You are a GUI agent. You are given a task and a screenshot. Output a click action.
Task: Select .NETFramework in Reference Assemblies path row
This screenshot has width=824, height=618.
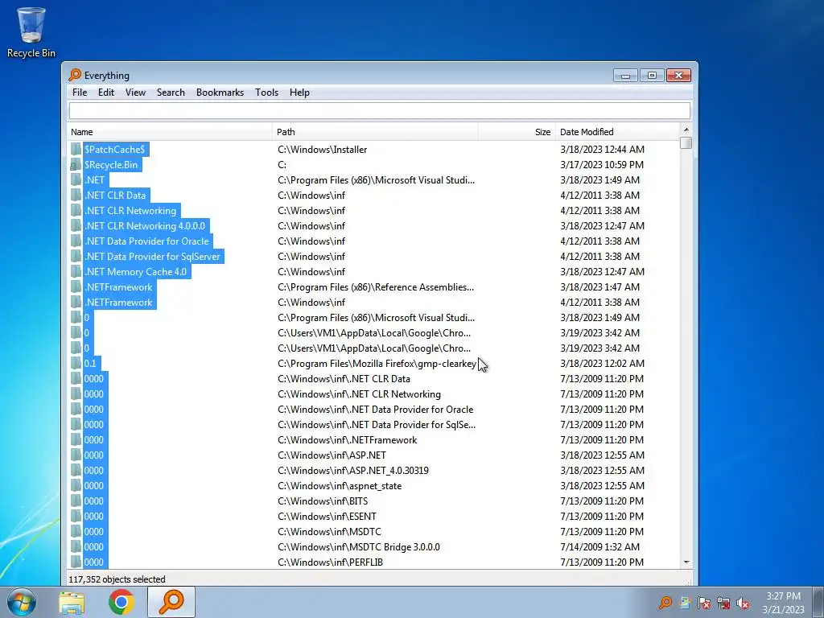click(x=119, y=287)
